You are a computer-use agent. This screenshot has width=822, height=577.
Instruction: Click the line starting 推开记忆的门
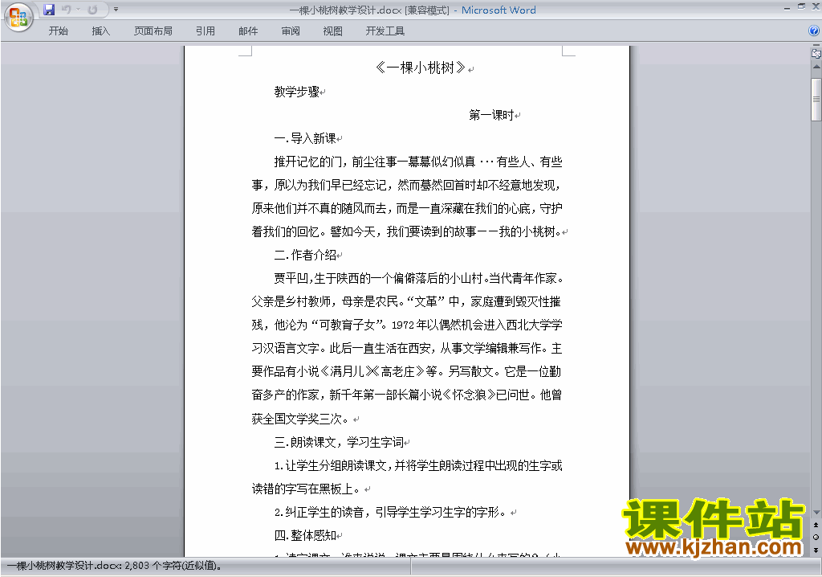coord(418,162)
